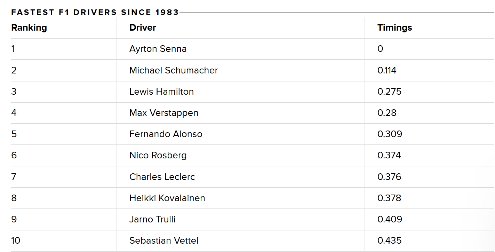Click the Timings column header
The width and height of the screenshot is (495, 252).
(394, 28)
